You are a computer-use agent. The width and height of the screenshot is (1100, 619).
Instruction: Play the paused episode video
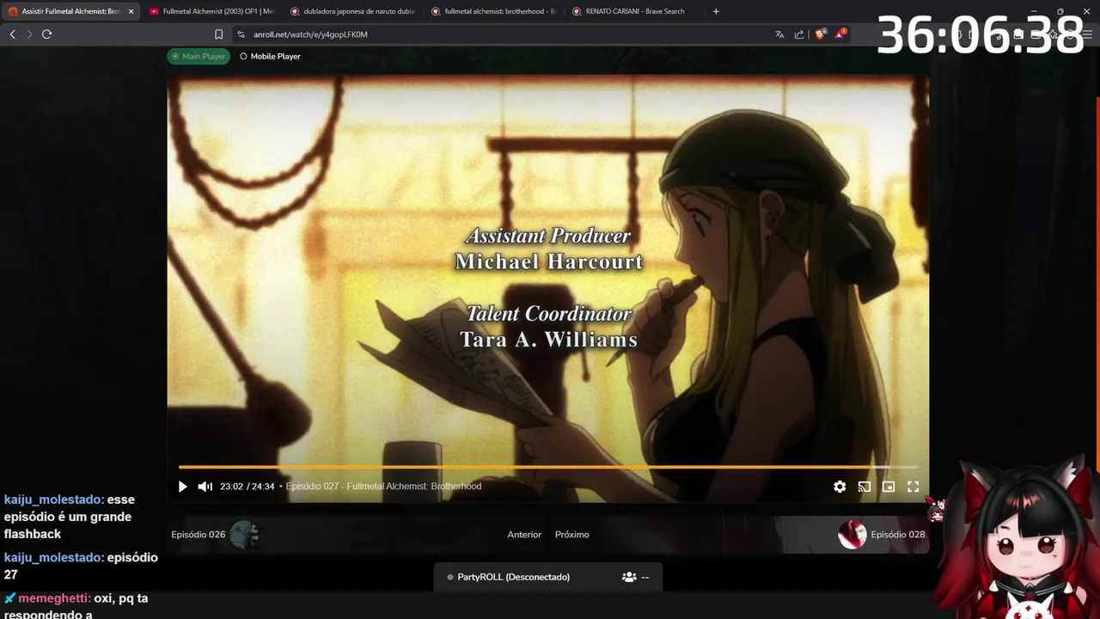point(182,487)
